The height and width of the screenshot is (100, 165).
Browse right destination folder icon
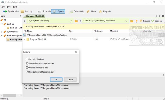point(132,21)
